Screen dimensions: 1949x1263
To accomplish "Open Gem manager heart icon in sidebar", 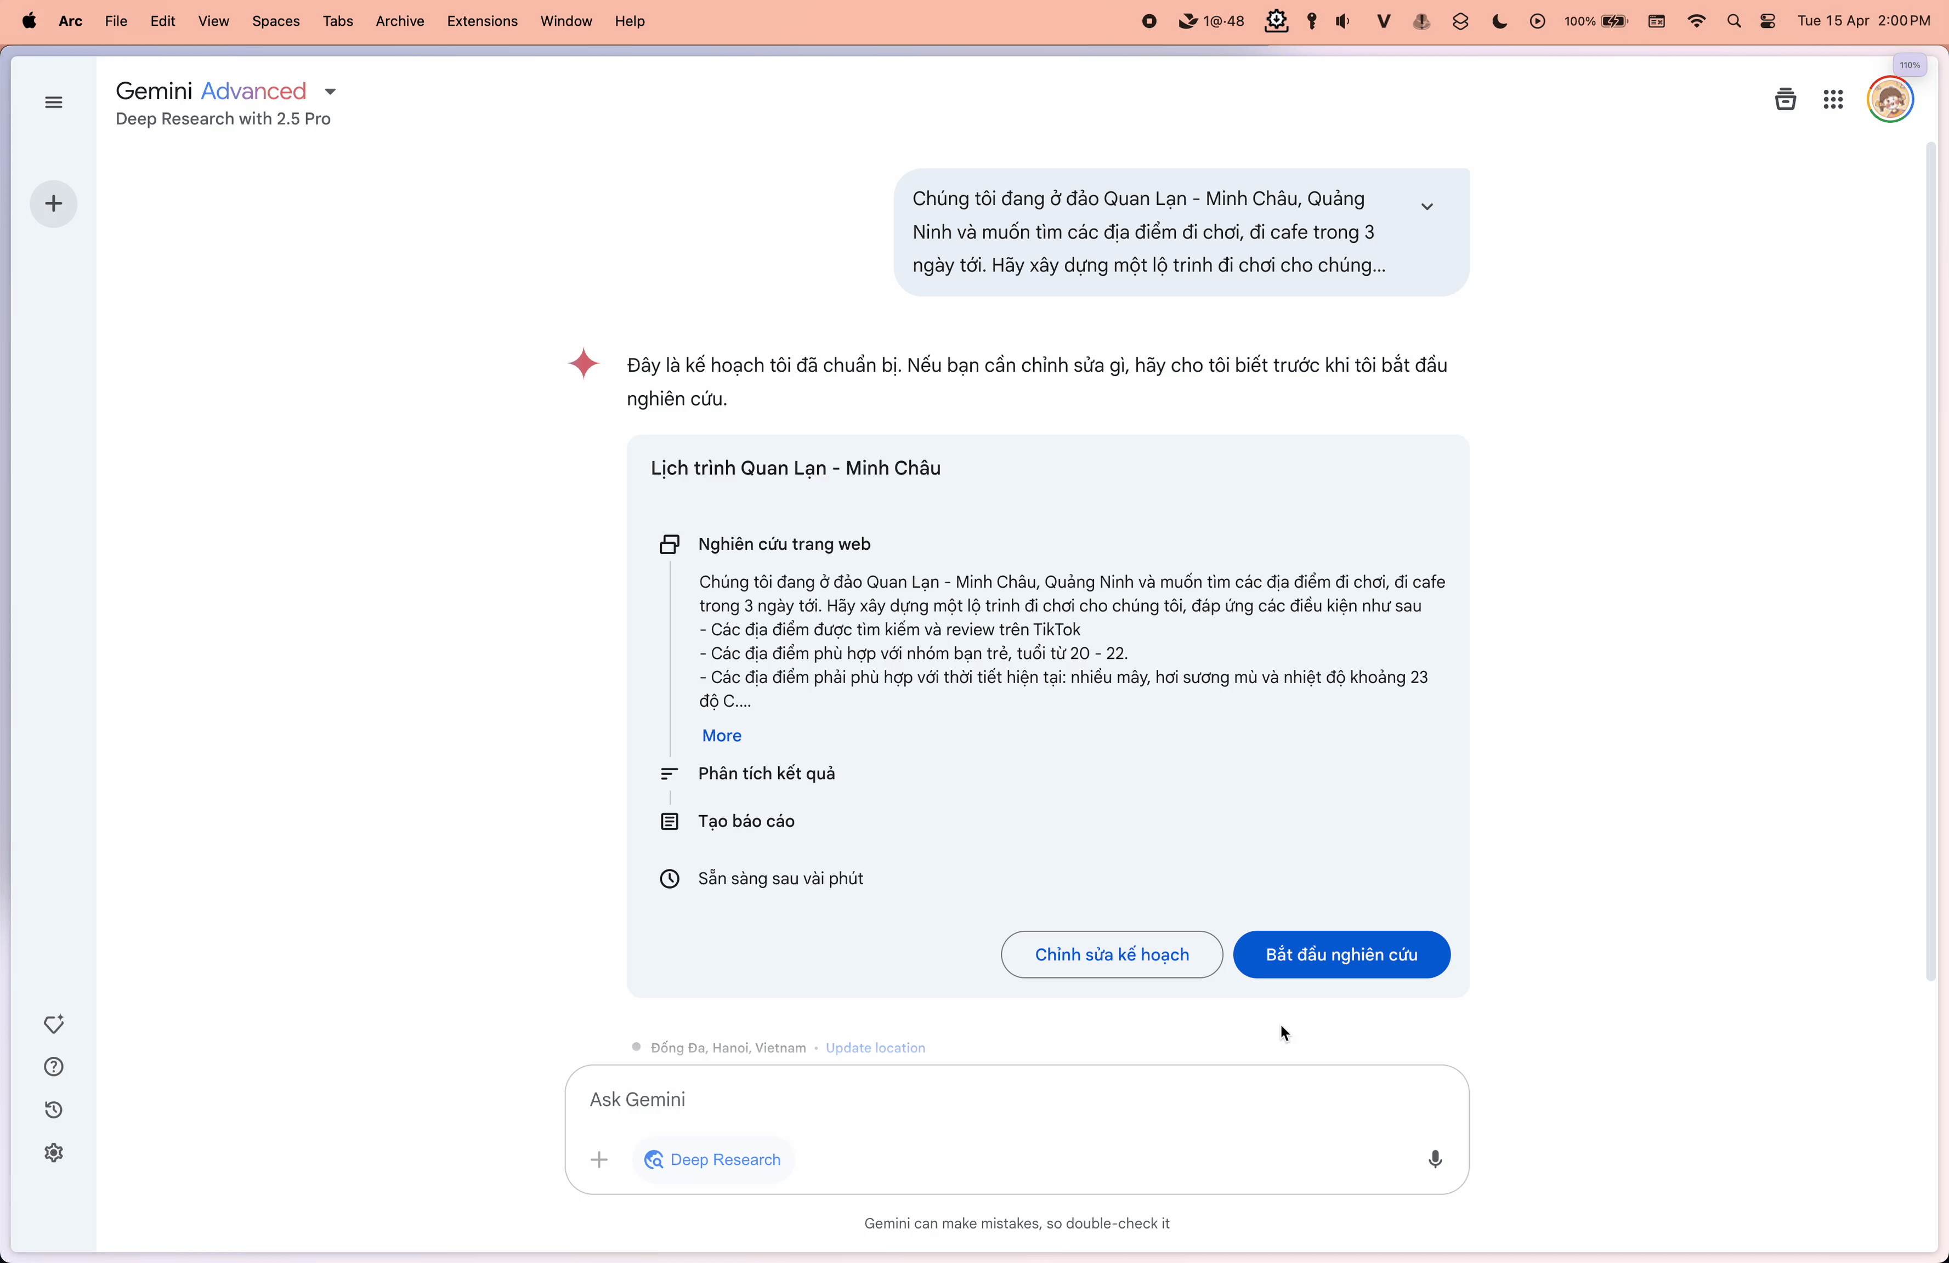I will [x=53, y=1024].
